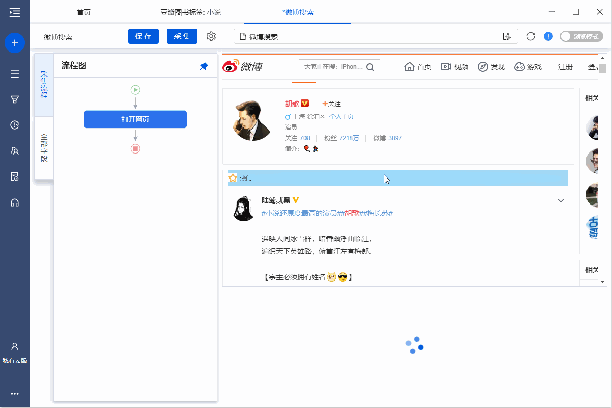Click the search magnifier in Weibo search box
Image resolution: width=612 pixels, height=408 pixels.
[x=371, y=67]
